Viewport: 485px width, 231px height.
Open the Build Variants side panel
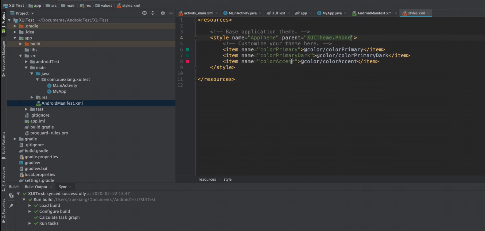tap(3, 145)
